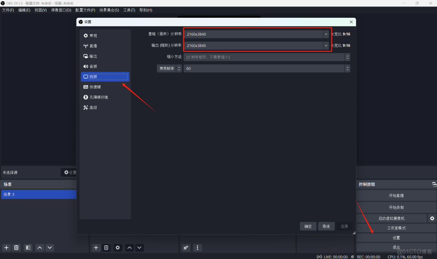The width and height of the screenshot is (437, 259).
Task: Select 场景 3 in the scenes list
Action: (38, 194)
